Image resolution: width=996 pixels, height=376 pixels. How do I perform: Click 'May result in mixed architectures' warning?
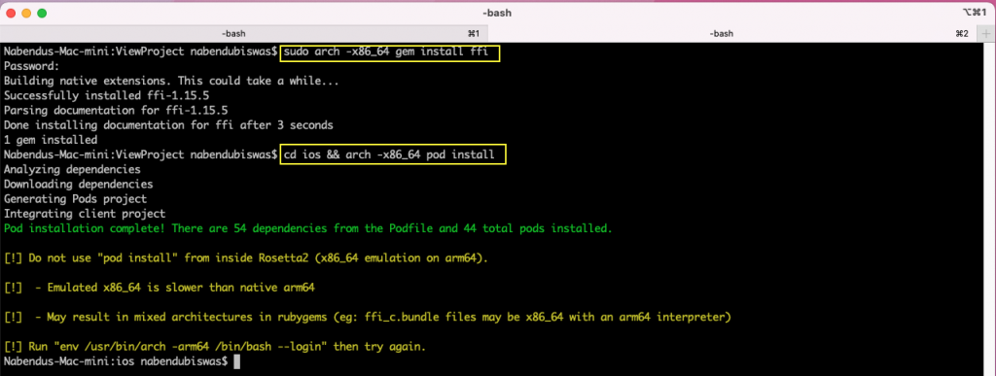[367, 318]
